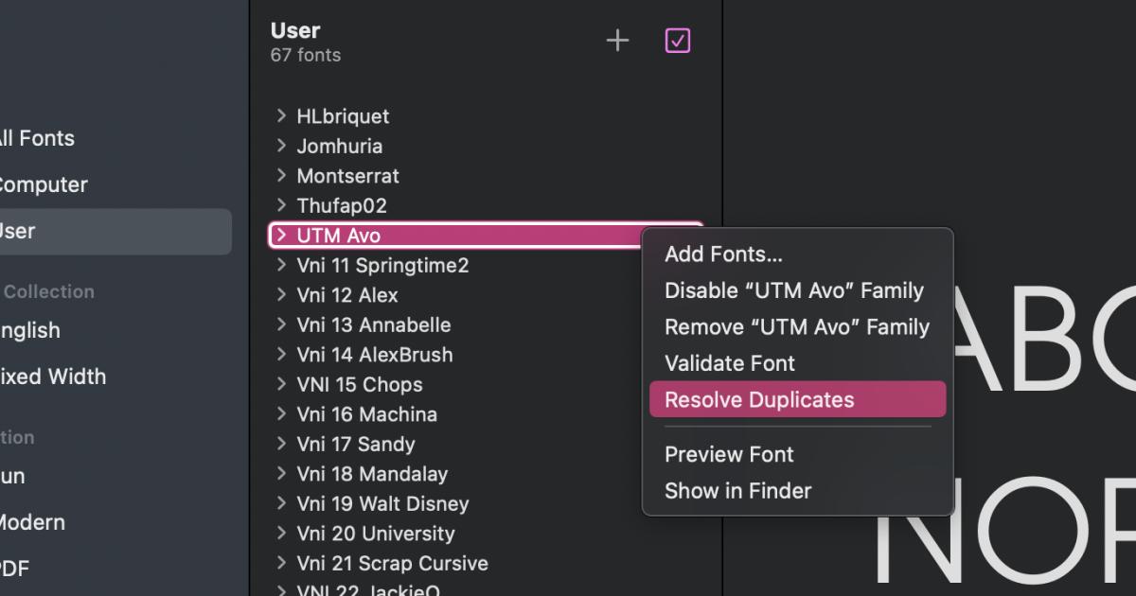Choose Resolve Duplicates from context menu
The image size is (1136, 596).
point(759,399)
